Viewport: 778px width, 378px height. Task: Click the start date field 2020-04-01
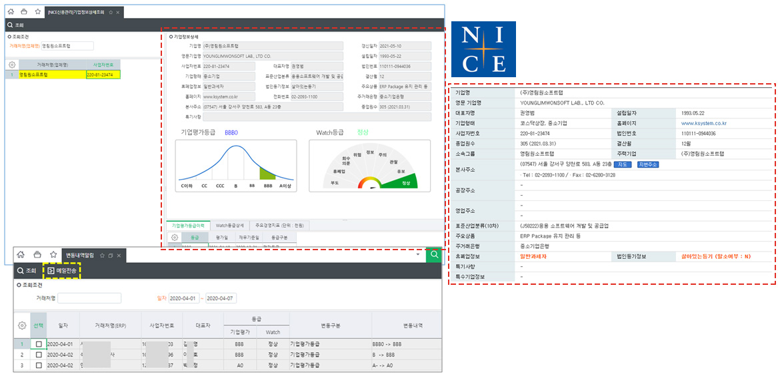pyautogui.click(x=183, y=298)
